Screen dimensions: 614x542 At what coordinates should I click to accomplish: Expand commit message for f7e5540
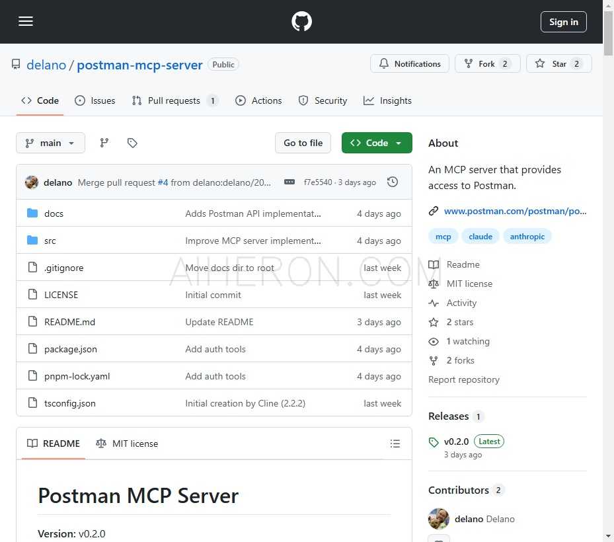pyautogui.click(x=289, y=182)
